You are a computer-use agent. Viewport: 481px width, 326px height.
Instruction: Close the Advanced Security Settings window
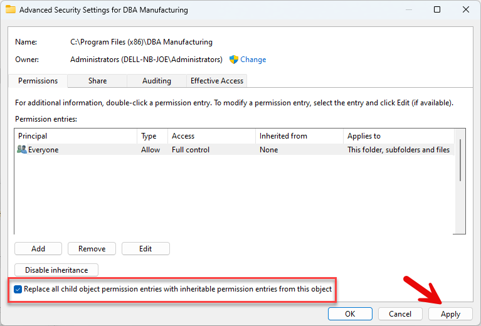click(x=466, y=9)
